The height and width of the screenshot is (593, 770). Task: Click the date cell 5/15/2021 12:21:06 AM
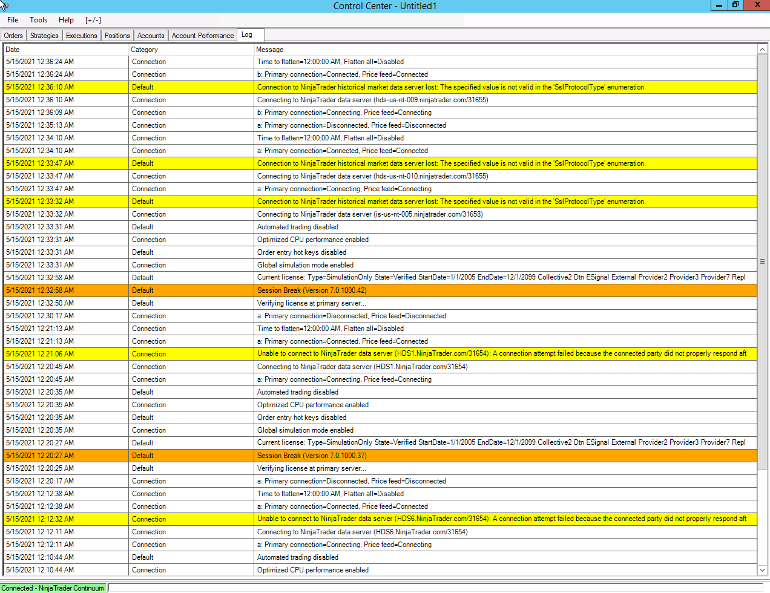tap(66, 354)
